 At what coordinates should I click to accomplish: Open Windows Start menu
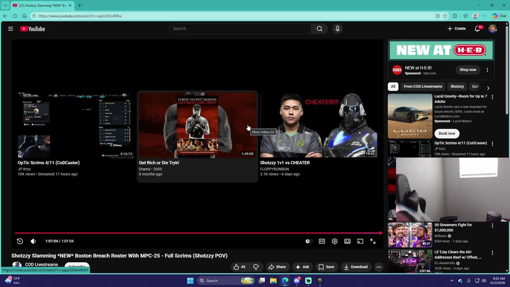[190, 281]
